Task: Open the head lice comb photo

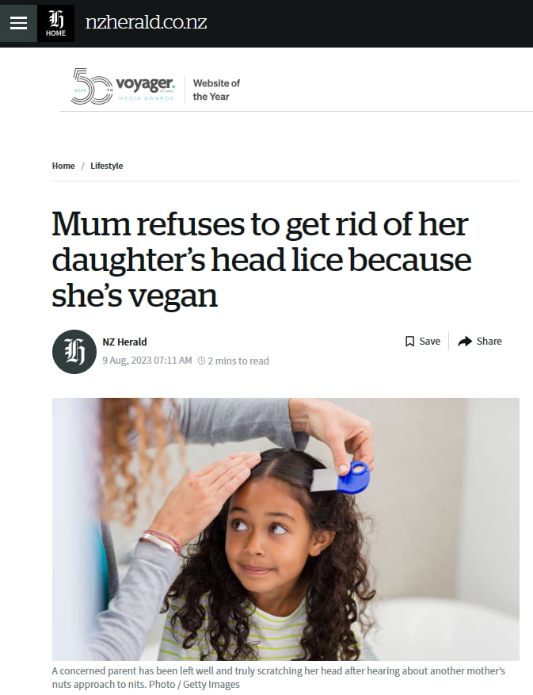Action: tap(286, 529)
